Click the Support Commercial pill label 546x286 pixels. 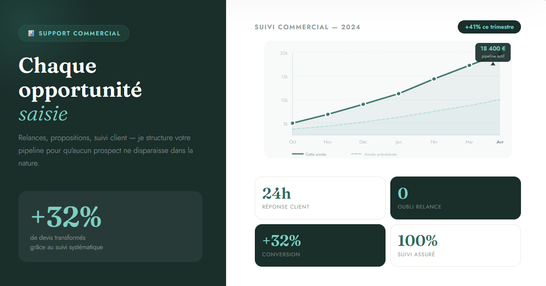click(79, 34)
